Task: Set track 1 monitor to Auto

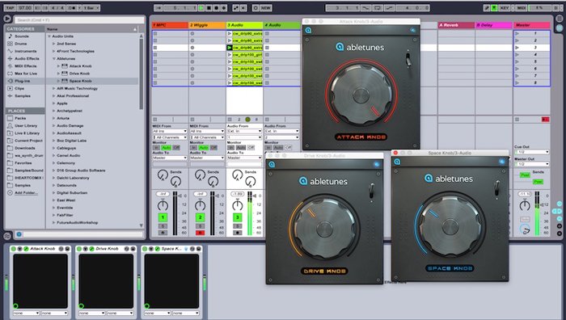Action: coord(166,148)
